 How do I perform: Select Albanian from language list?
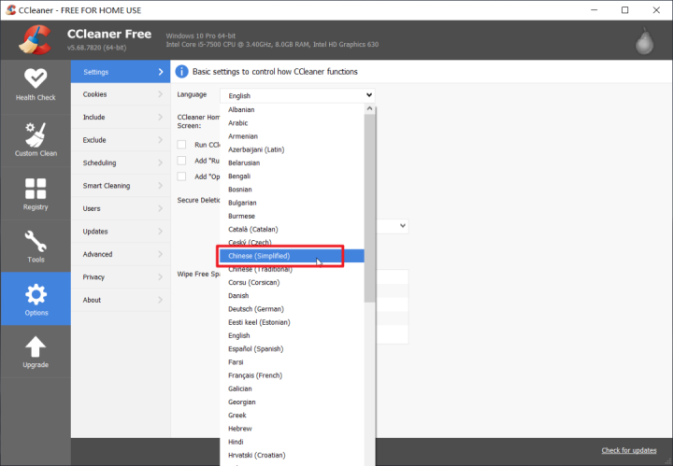pos(292,110)
